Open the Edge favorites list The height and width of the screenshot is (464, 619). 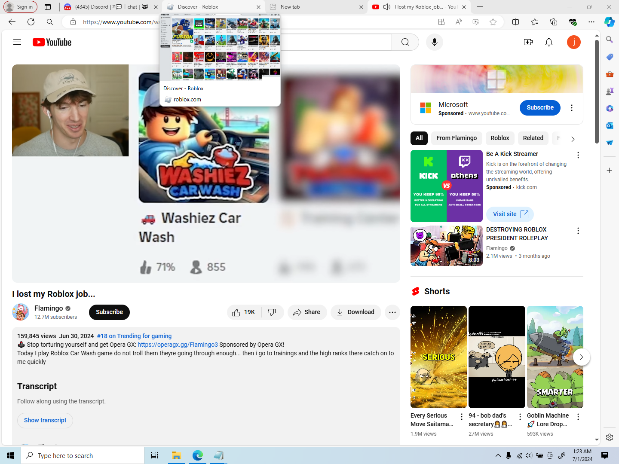[535, 22]
